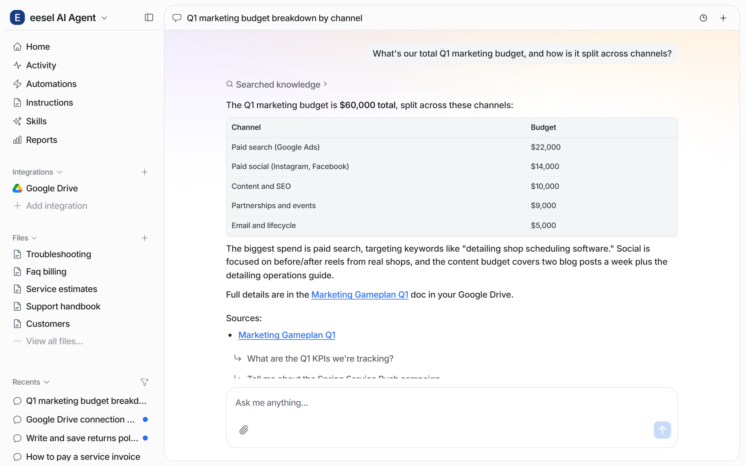Image resolution: width=745 pixels, height=466 pixels.
Task: Add a new file plus icon
Action: tap(145, 238)
